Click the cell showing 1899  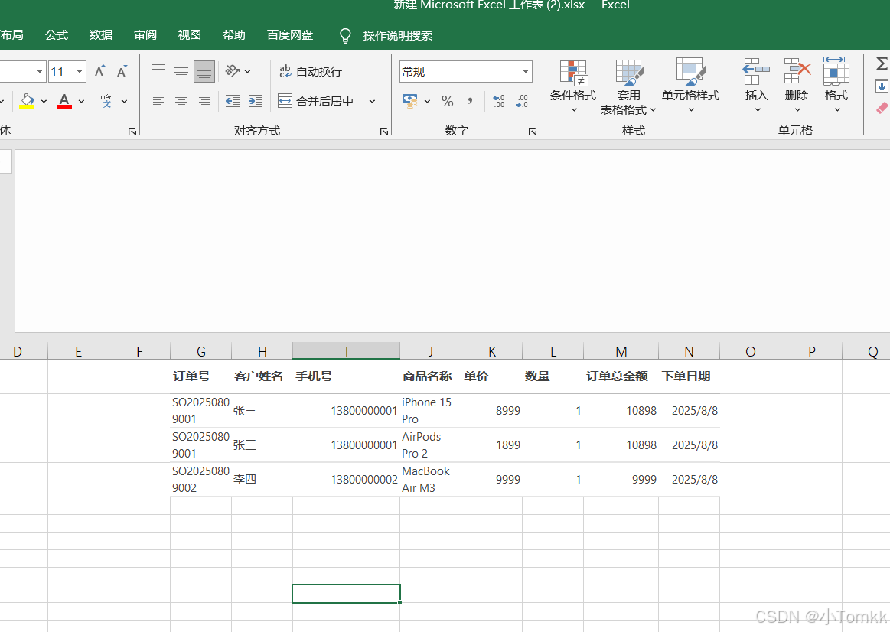pos(491,445)
